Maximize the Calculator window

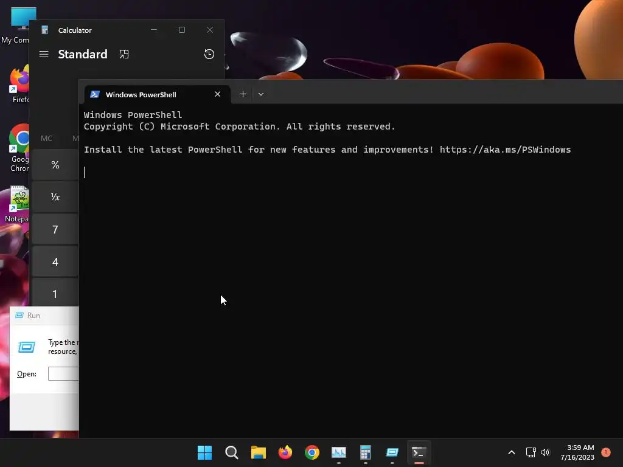181,30
